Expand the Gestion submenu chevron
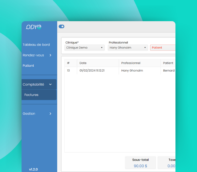This screenshot has height=172, width=197. pyautogui.click(x=50, y=114)
